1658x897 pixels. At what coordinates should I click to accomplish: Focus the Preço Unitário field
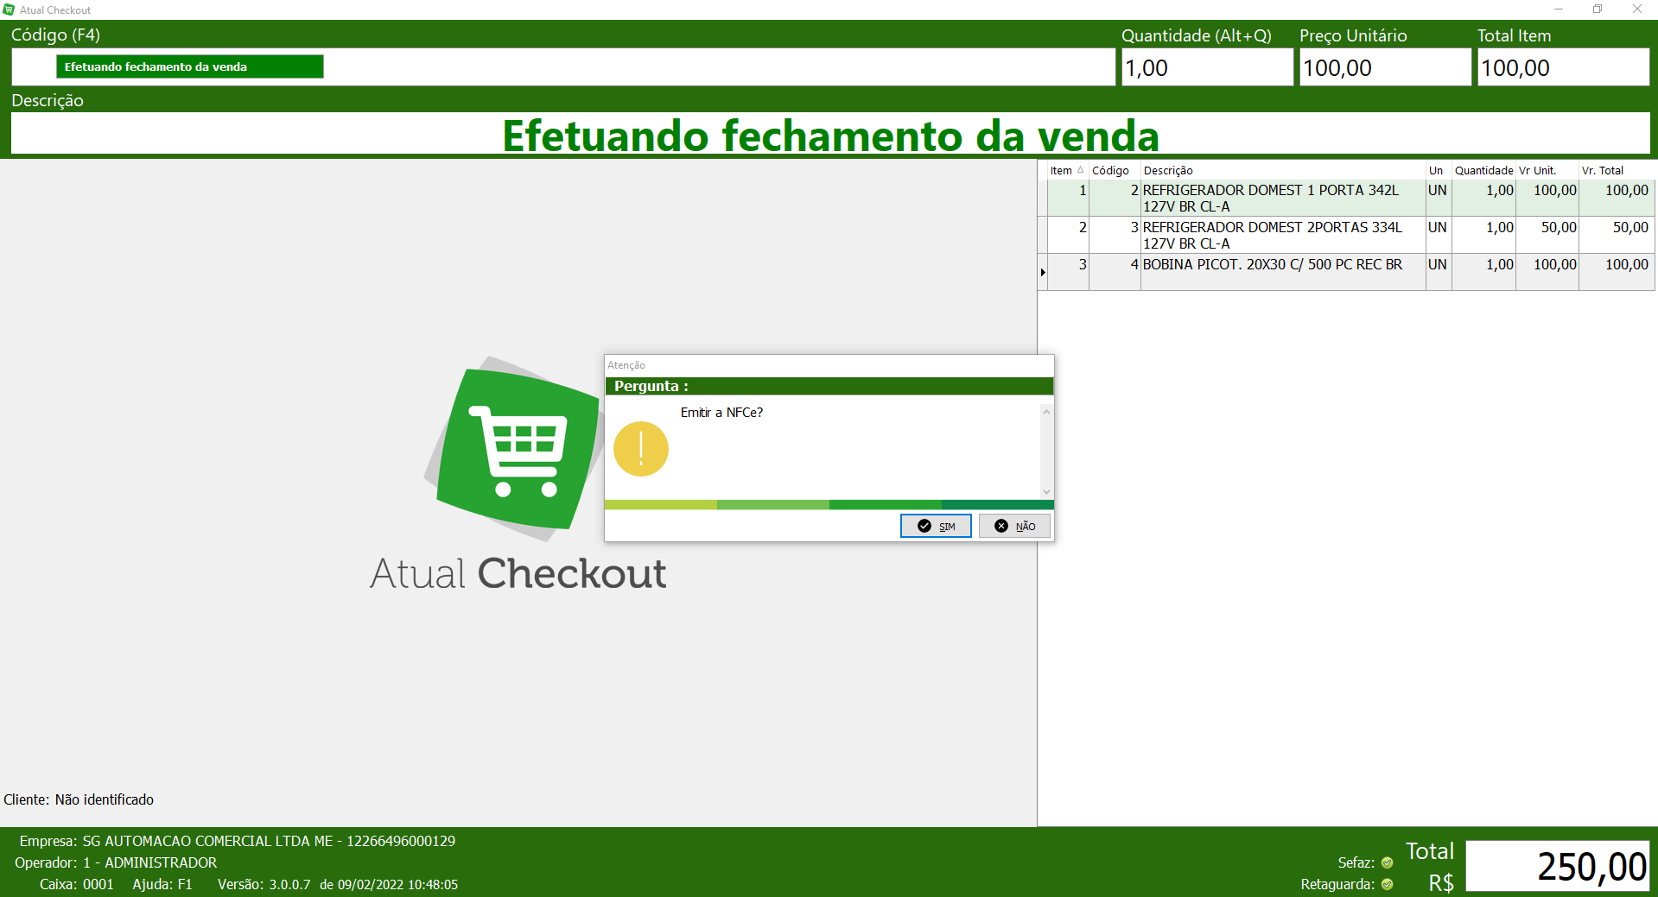click(1385, 66)
